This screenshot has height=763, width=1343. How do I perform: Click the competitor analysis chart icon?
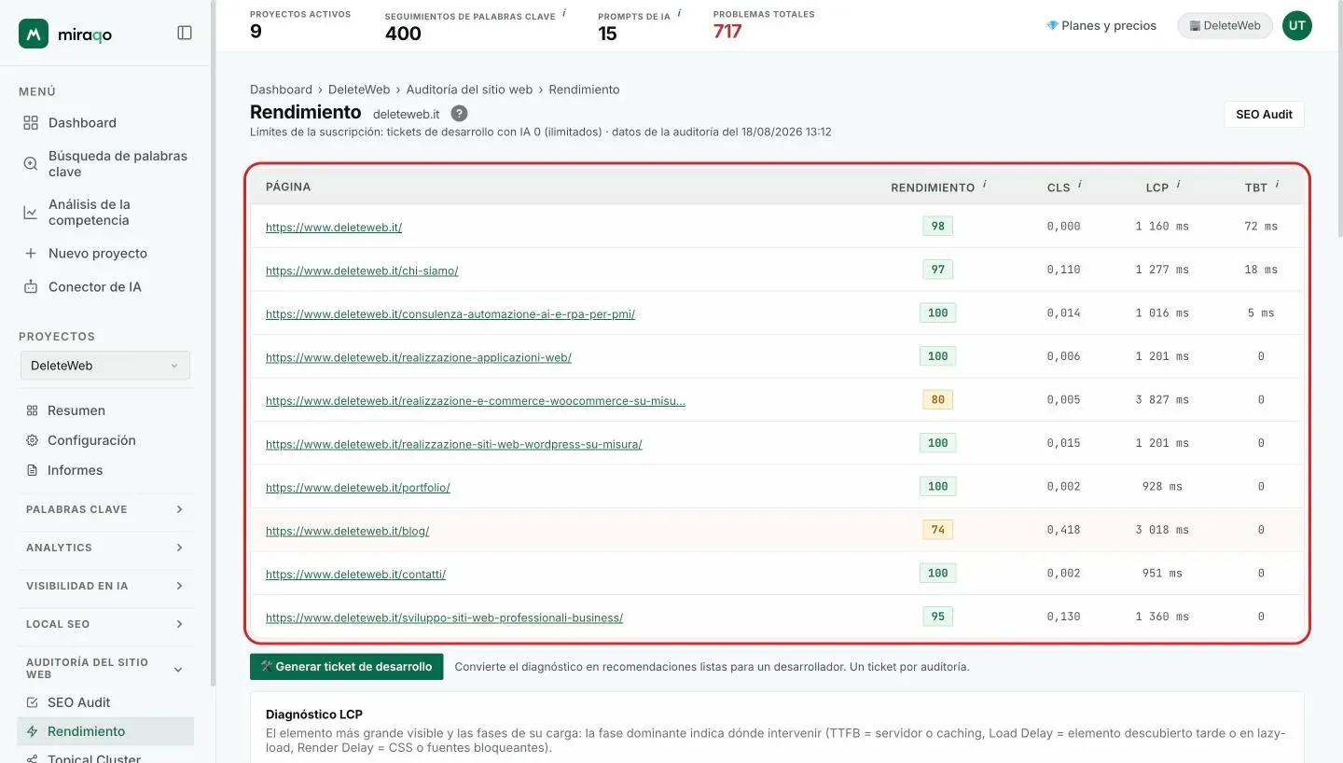tap(31, 213)
